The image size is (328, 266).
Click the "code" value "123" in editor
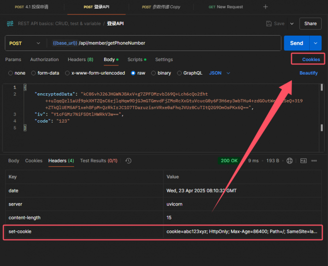click(x=63, y=121)
